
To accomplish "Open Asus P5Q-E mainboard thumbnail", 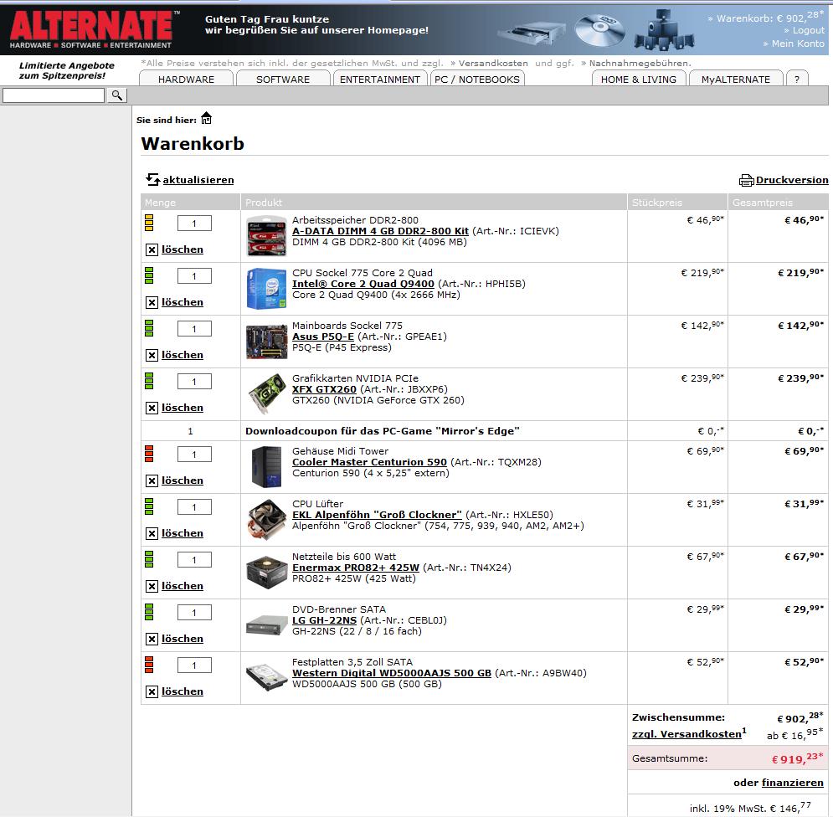I will (x=267, y=342).
